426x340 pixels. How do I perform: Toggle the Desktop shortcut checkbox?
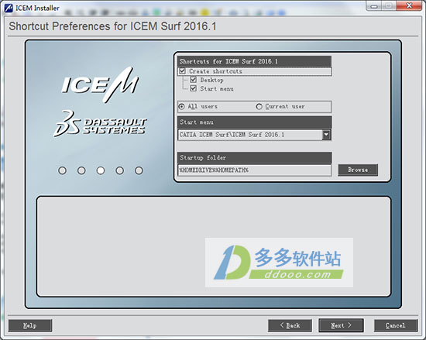click(193, 80)
